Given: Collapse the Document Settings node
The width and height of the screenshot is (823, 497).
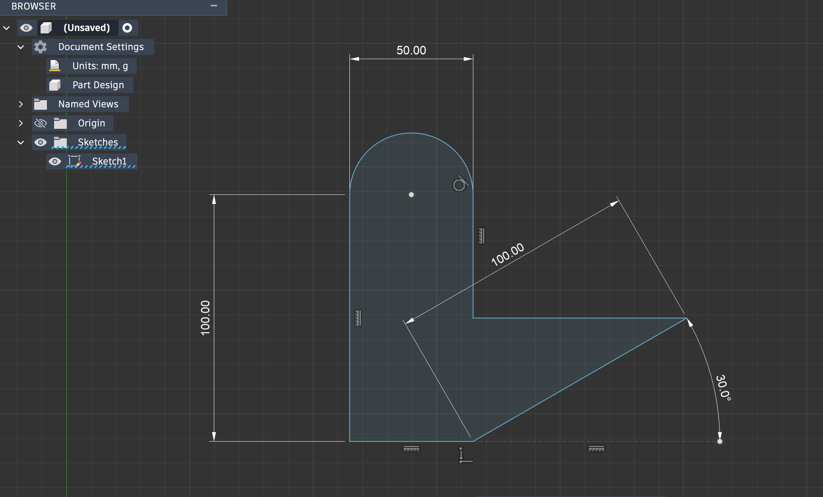Looking at the screenshot, I should (x=21, y=47).
